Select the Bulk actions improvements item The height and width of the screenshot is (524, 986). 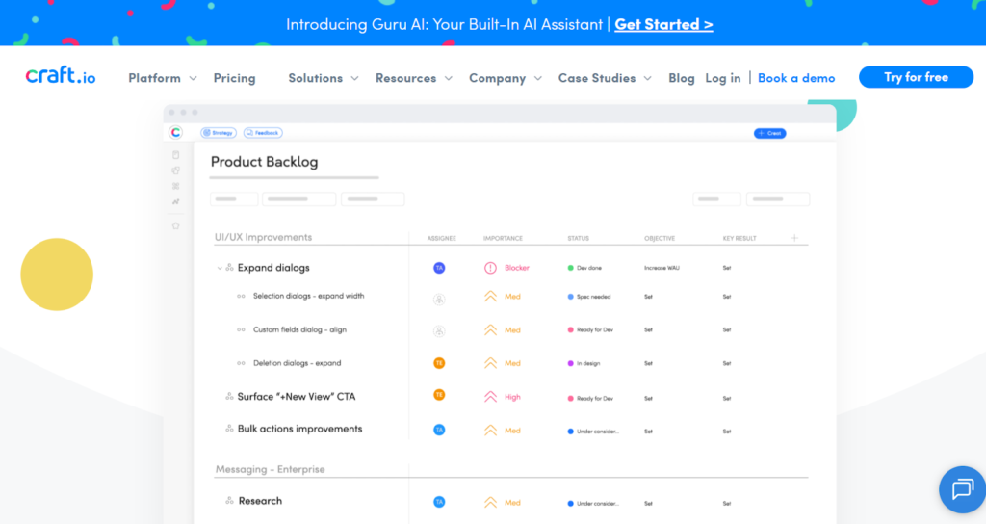tap(299, 429)
